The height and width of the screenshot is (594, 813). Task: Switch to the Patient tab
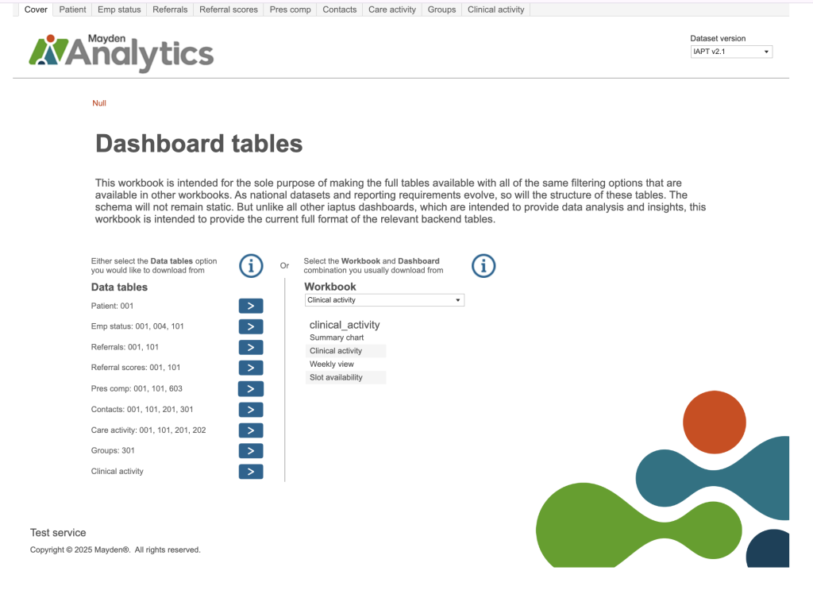click(x=72, y=10)
